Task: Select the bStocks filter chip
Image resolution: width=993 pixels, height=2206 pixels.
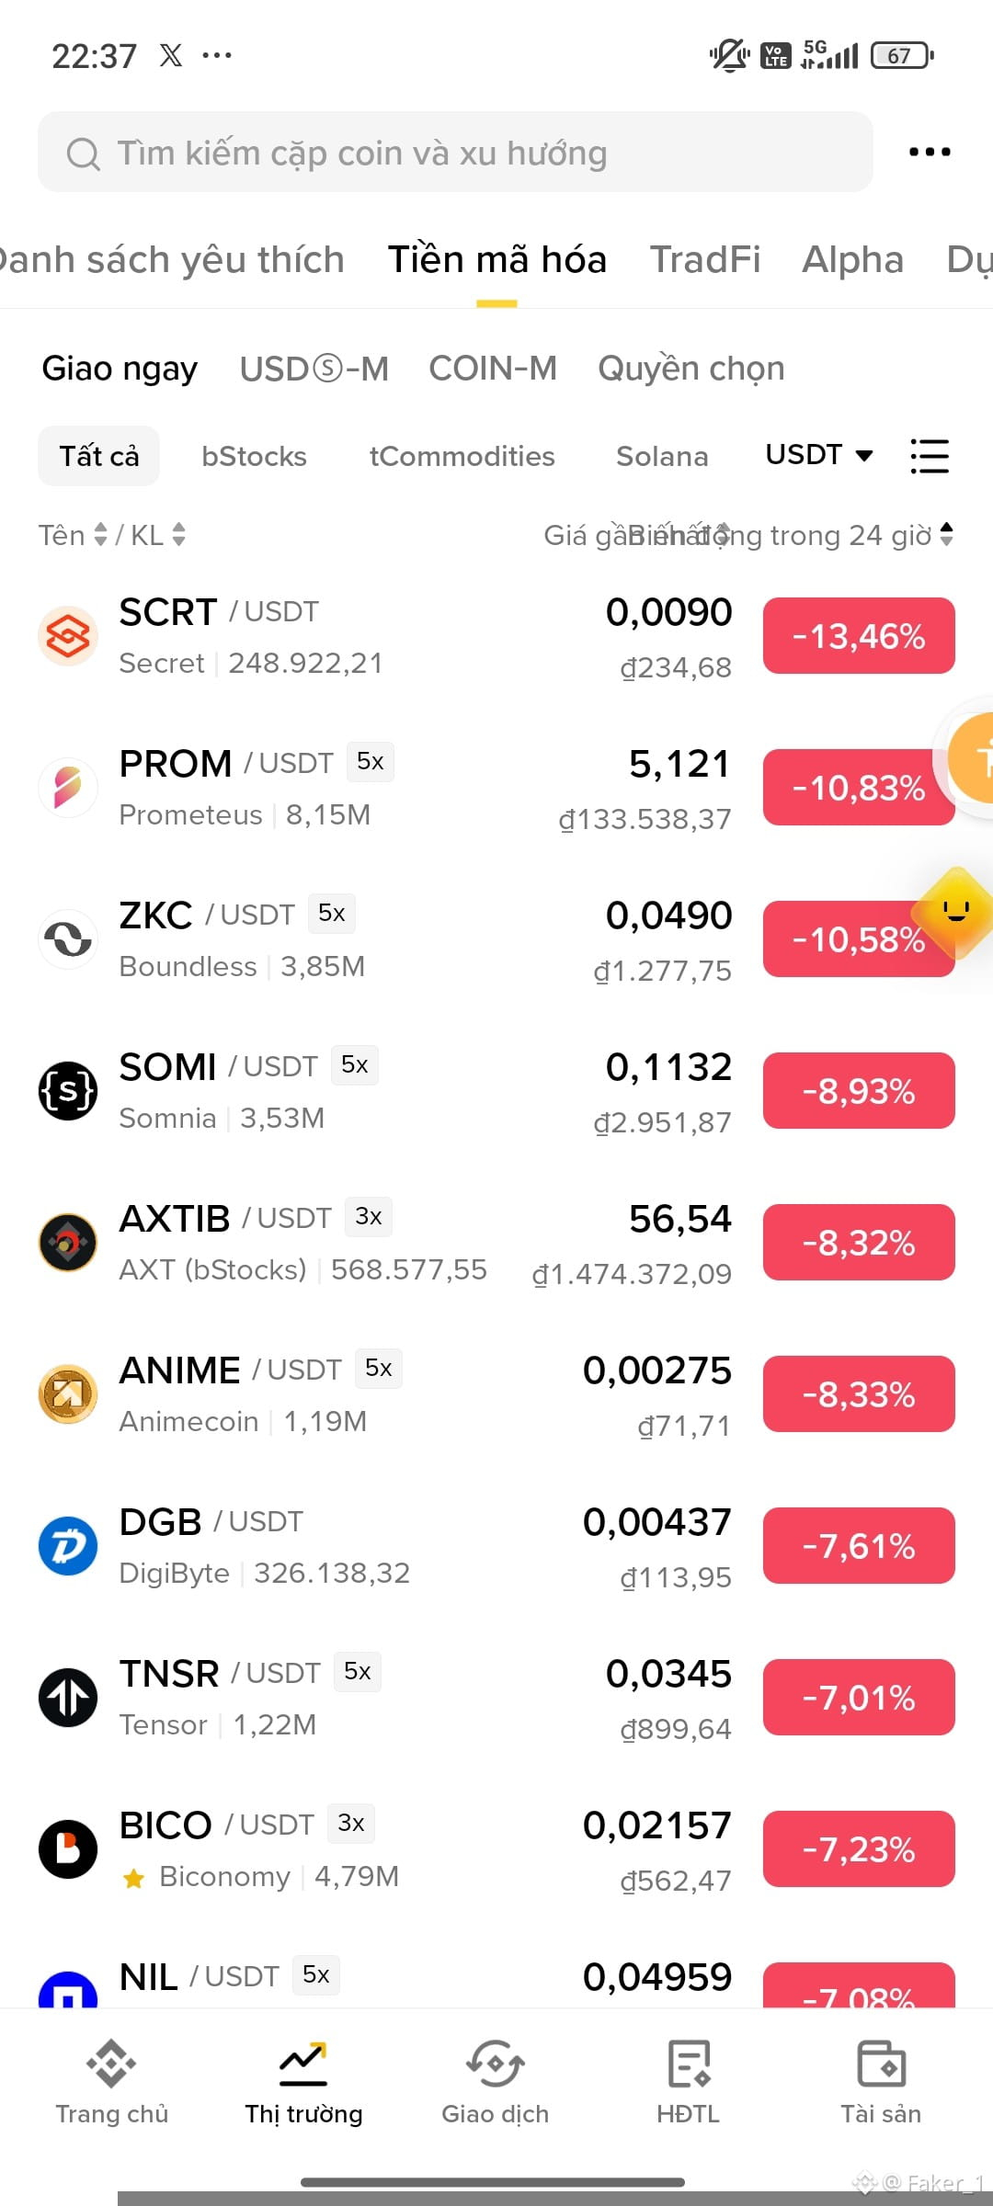Action: 254,456
